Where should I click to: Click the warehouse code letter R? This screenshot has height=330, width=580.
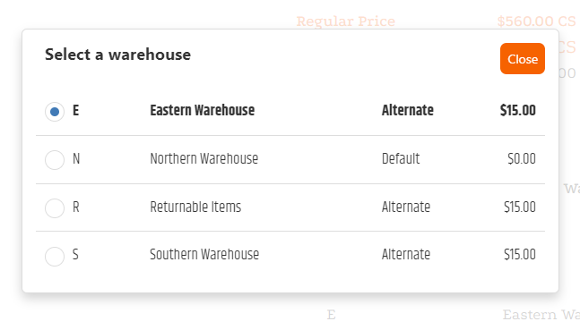[76, 207]
